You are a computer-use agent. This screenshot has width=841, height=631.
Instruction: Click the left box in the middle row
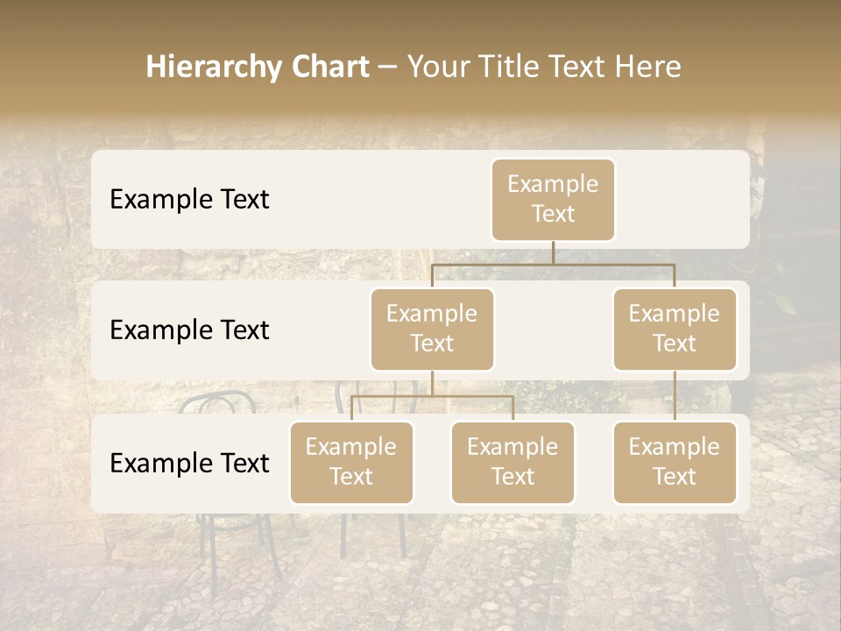coord(432,329)
